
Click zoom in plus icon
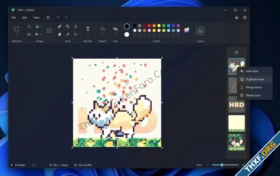(243, 165)
